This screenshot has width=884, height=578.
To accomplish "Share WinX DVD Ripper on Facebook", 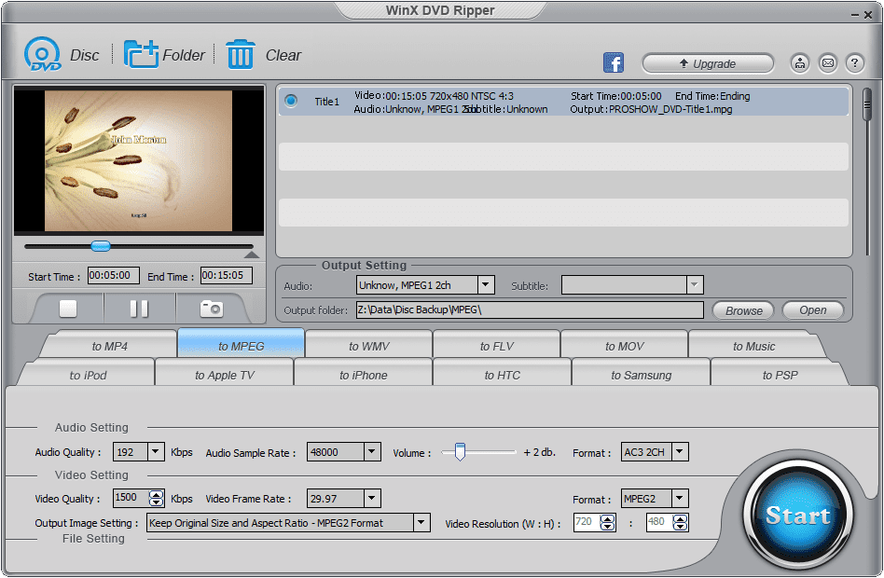I will pyautogui.click(x=614, y=62).
